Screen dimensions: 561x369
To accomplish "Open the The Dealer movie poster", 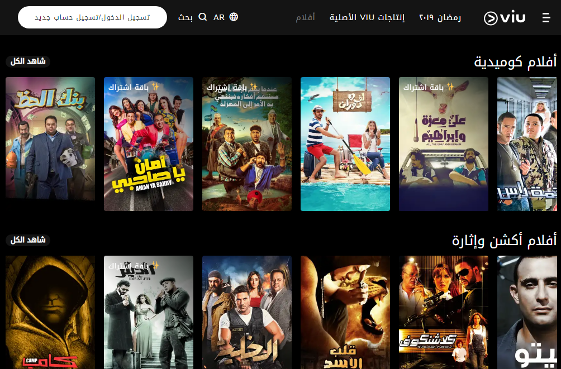I will 149,312.
